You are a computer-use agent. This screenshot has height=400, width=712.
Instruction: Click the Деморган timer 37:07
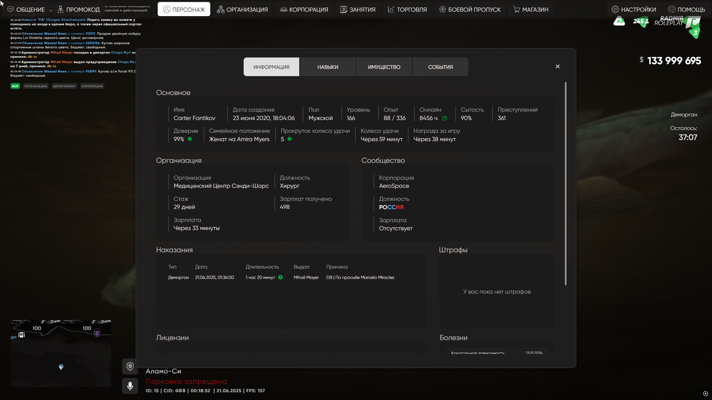(x=688, y=137)
